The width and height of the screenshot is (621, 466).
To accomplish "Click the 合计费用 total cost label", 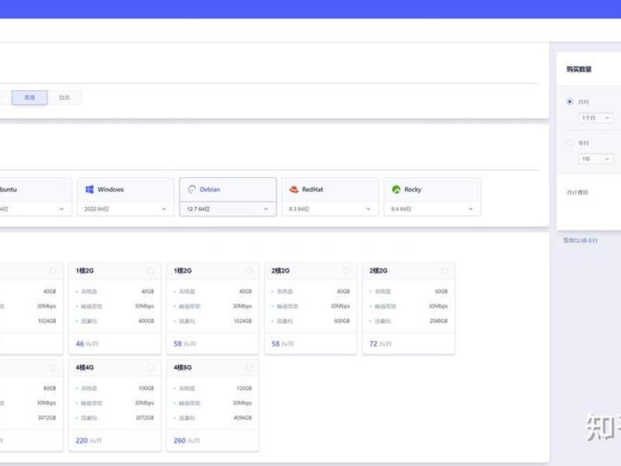I will [x=578, y=193].
